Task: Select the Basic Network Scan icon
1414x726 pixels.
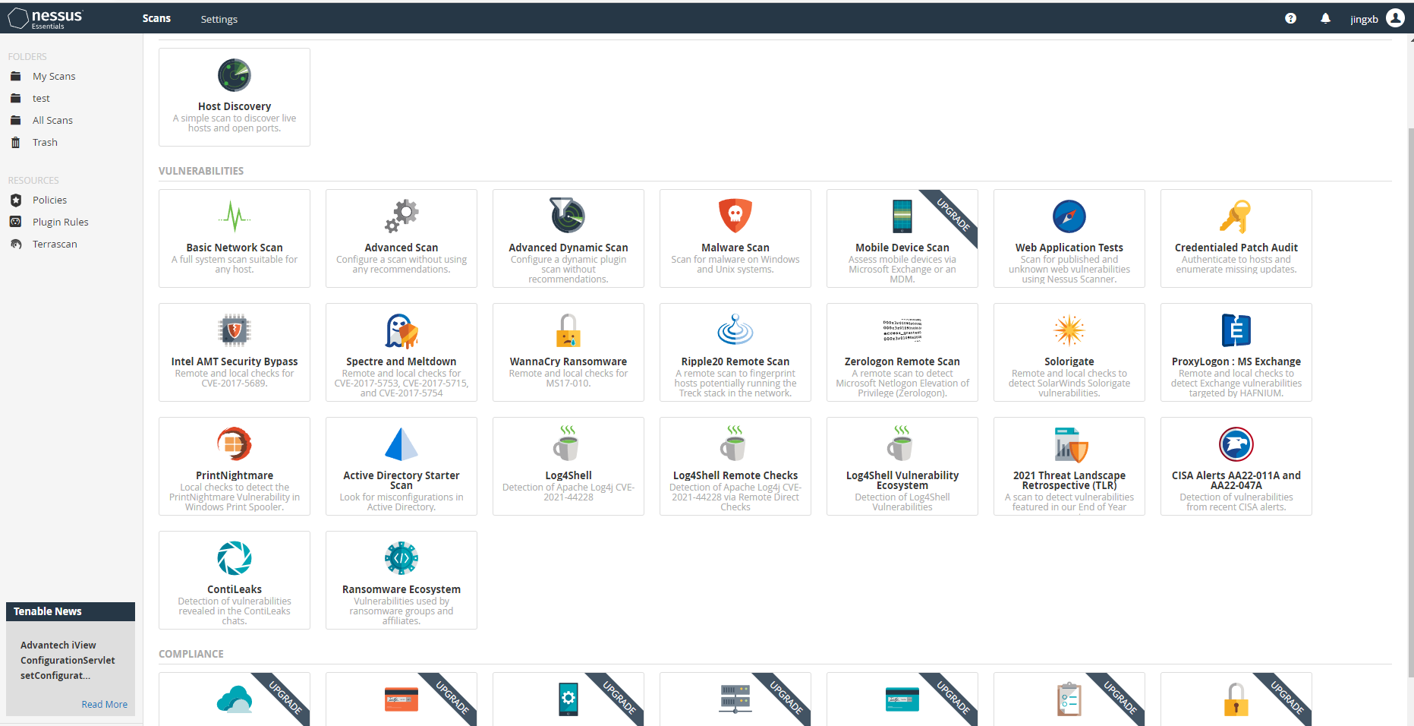Action: [235, 217]
